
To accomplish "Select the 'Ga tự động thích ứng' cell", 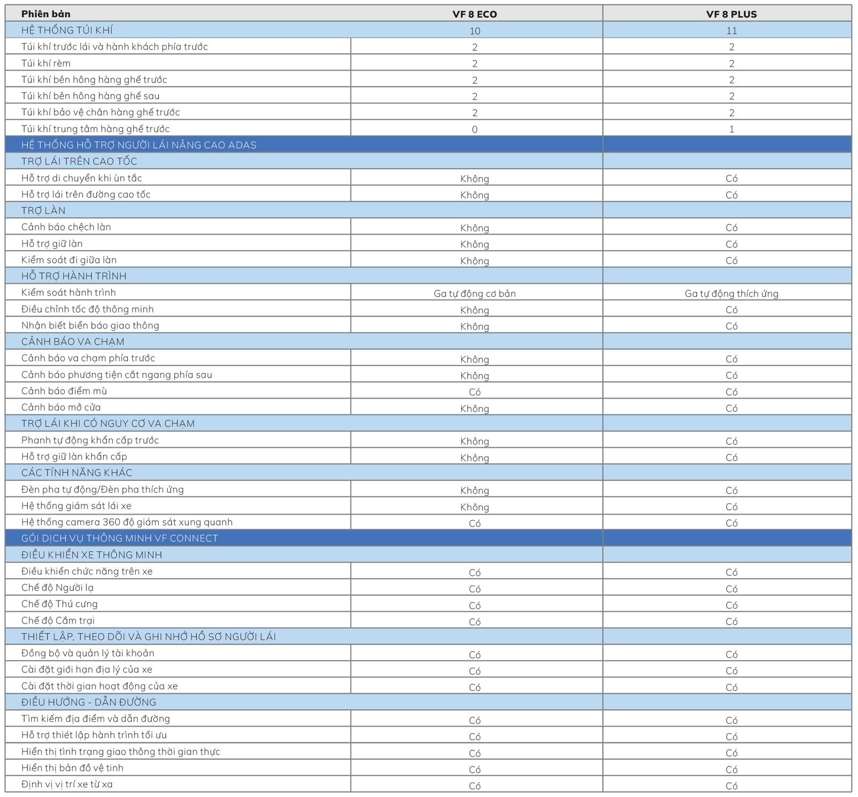I will 731,294.
